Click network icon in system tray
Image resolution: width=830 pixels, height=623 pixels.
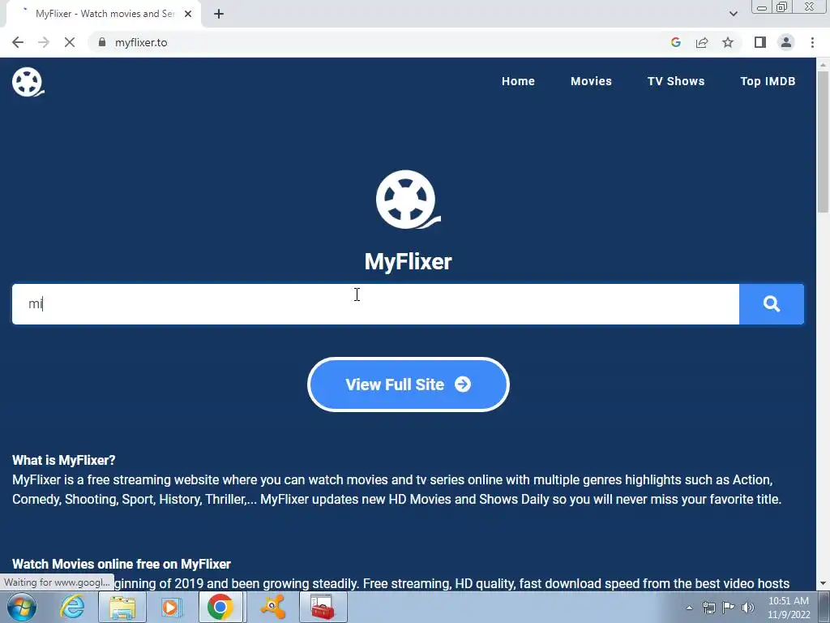pyautogui.click(x=708, y=608)
